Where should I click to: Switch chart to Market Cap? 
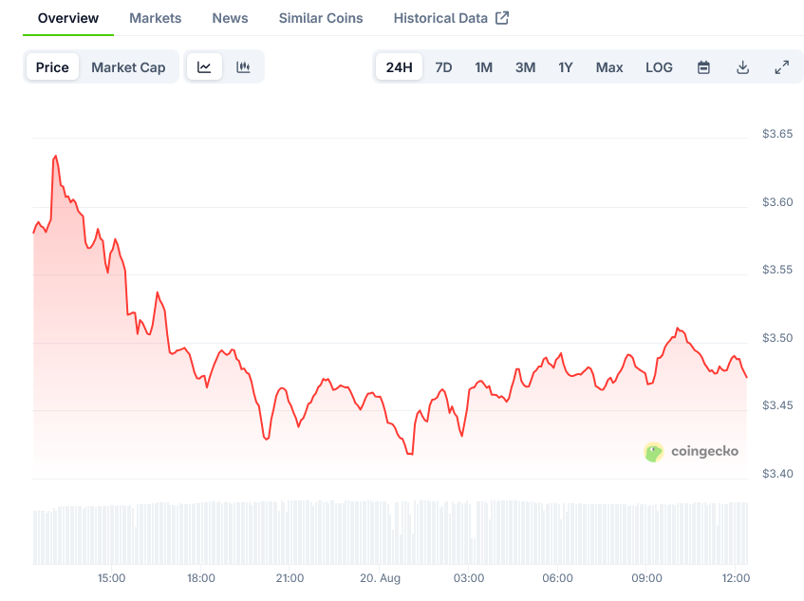(128, 67)
